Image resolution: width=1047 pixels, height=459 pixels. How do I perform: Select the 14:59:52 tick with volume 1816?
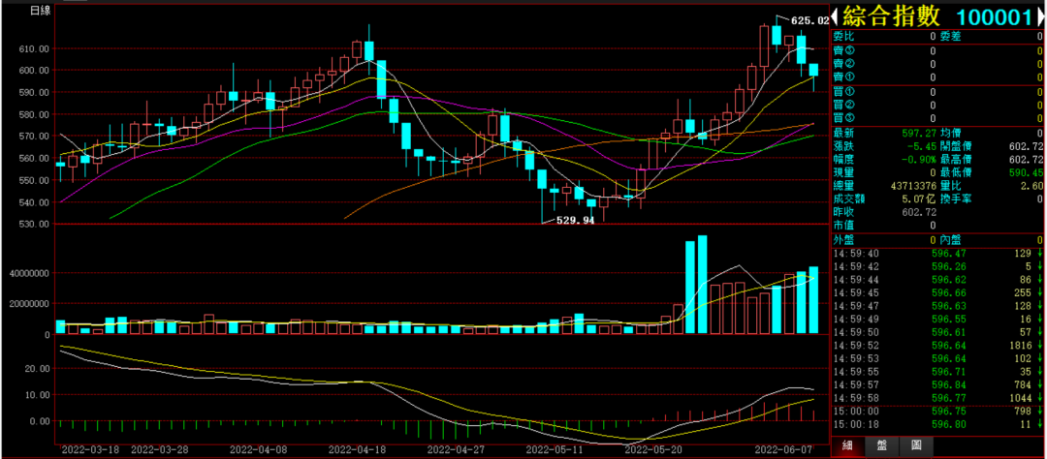[x=936, y=346]
